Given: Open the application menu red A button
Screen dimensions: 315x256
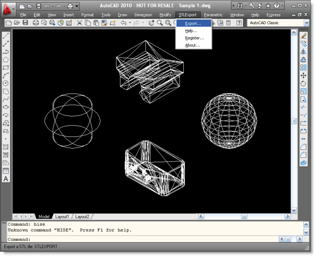Looking at the screenshot, I should [8, 9].
